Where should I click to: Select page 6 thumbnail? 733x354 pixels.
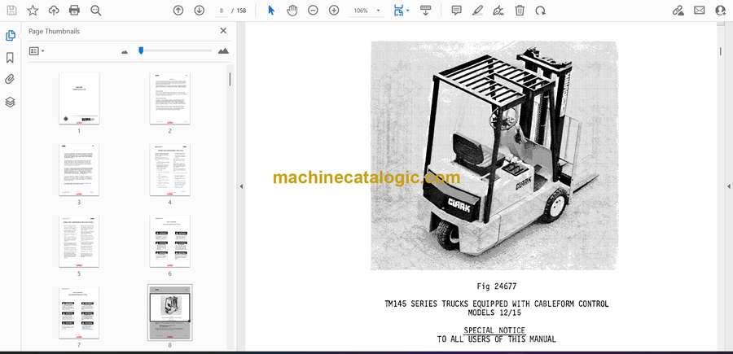[x=169, y=241]
